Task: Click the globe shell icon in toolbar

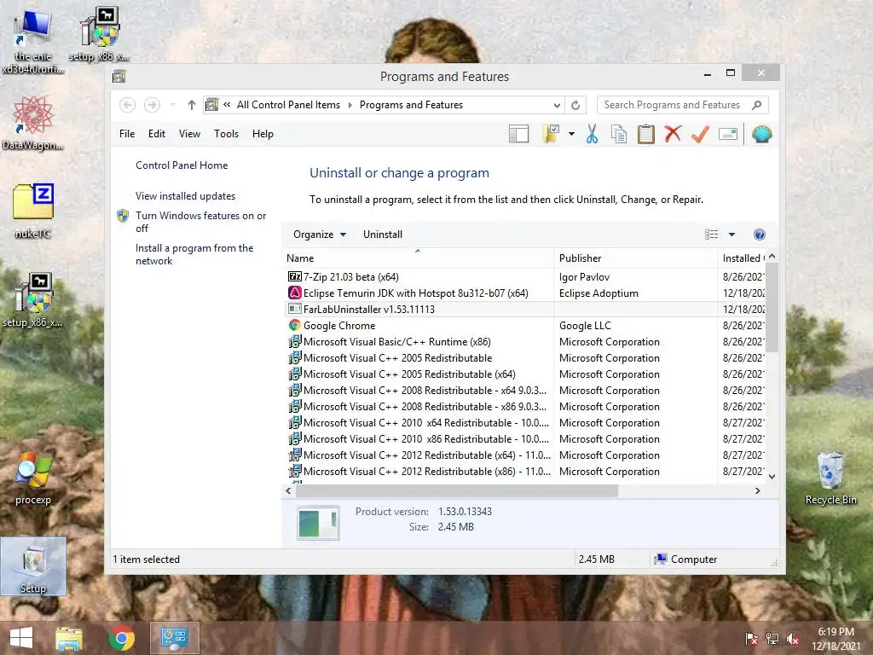Action: (761, 134)
